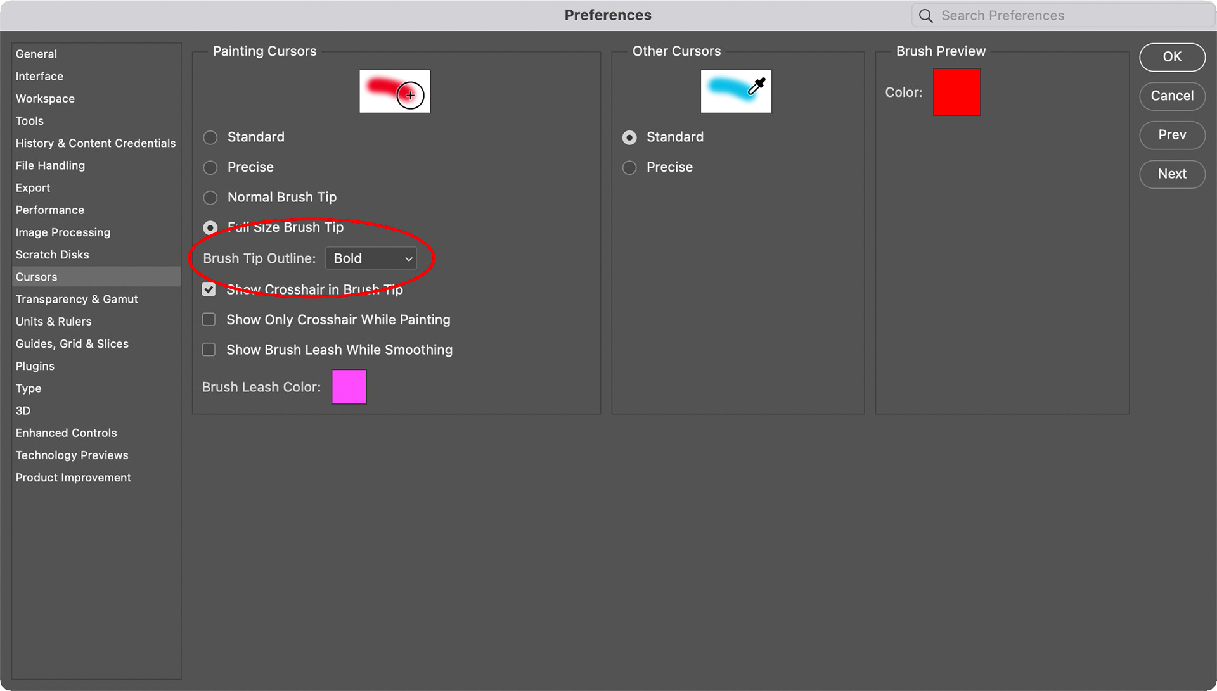Viewport: 1217px width, 691px height.
Task: Open Guides, Grid & Slices category
Action: (x=72, y=344)
